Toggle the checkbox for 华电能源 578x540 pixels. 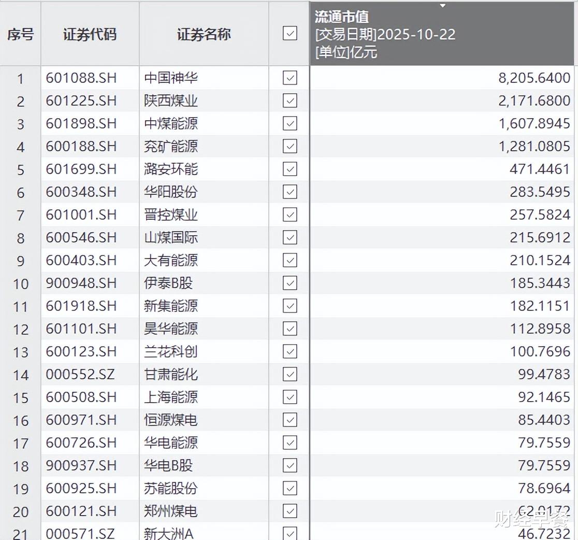(x=290, y=443)
